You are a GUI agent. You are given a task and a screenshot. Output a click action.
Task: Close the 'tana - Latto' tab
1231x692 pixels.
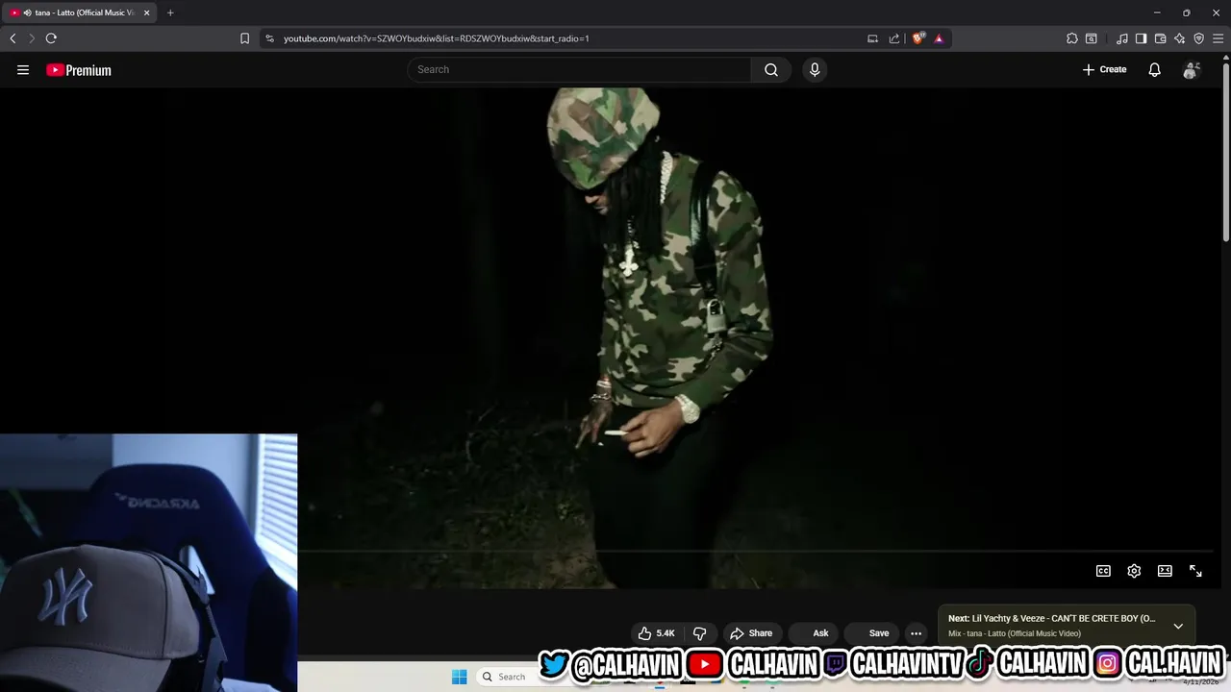pos(146,12)
